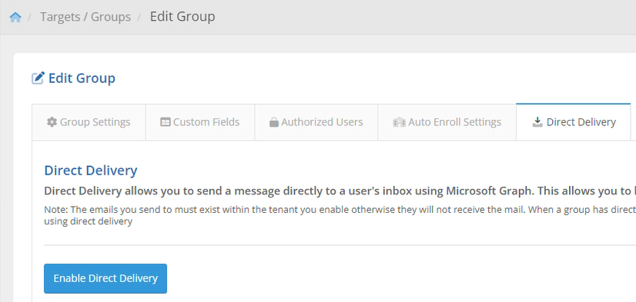Click the gear icon on Group Settings tab
636x302 pixels.
click(x=52, y=122)
